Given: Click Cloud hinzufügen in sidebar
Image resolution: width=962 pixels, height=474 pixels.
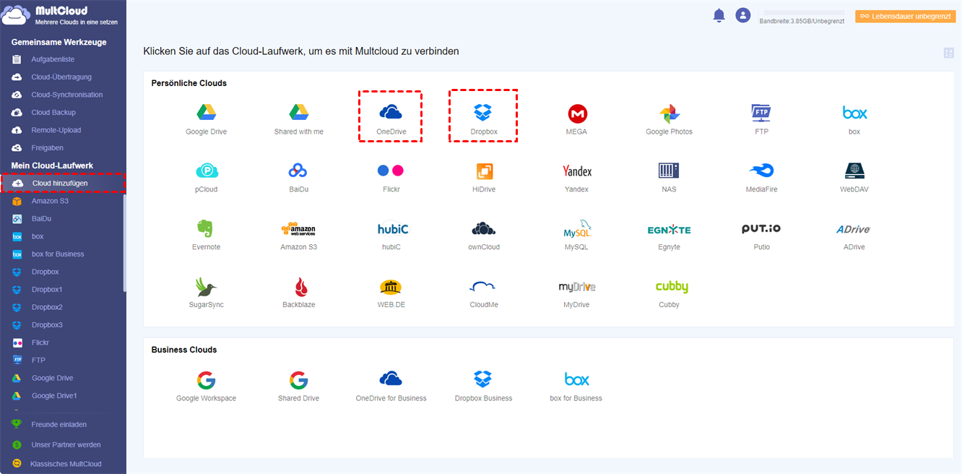Looking at the screenshot, I should coord(63,184).
